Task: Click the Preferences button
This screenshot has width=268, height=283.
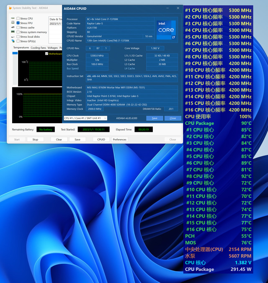Action: (x=119, y=139)
